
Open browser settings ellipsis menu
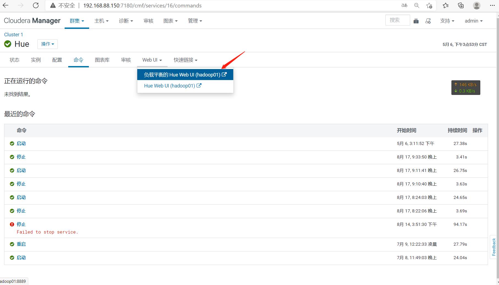[x=492, y=6]
